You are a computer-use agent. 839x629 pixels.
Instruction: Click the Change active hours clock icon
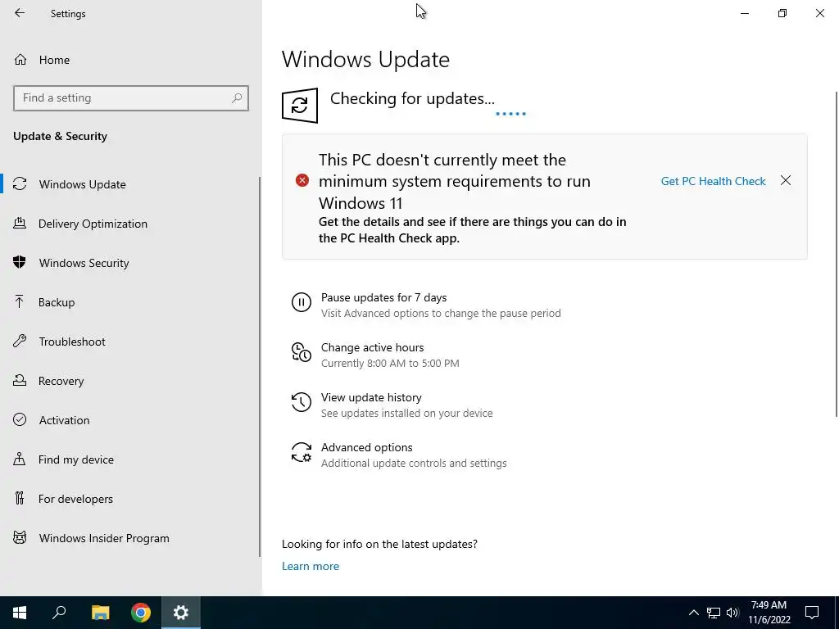point(302,352)
